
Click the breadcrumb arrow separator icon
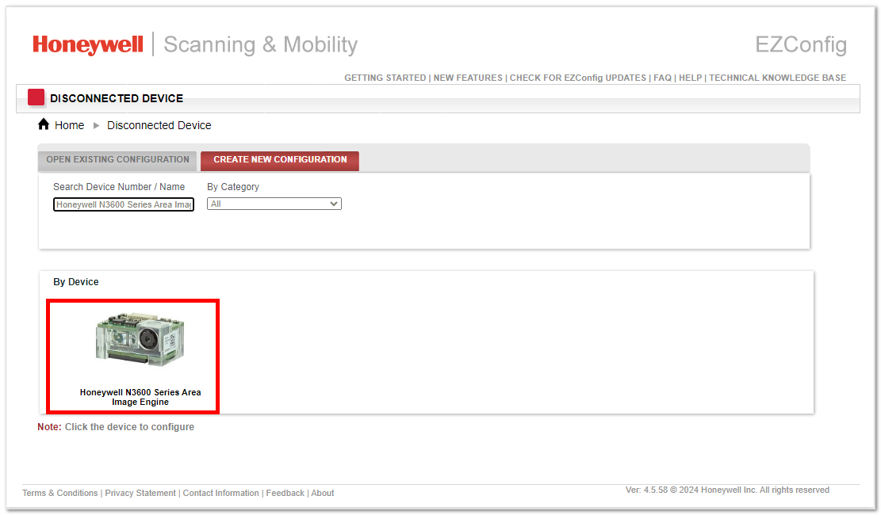point(96,125)
